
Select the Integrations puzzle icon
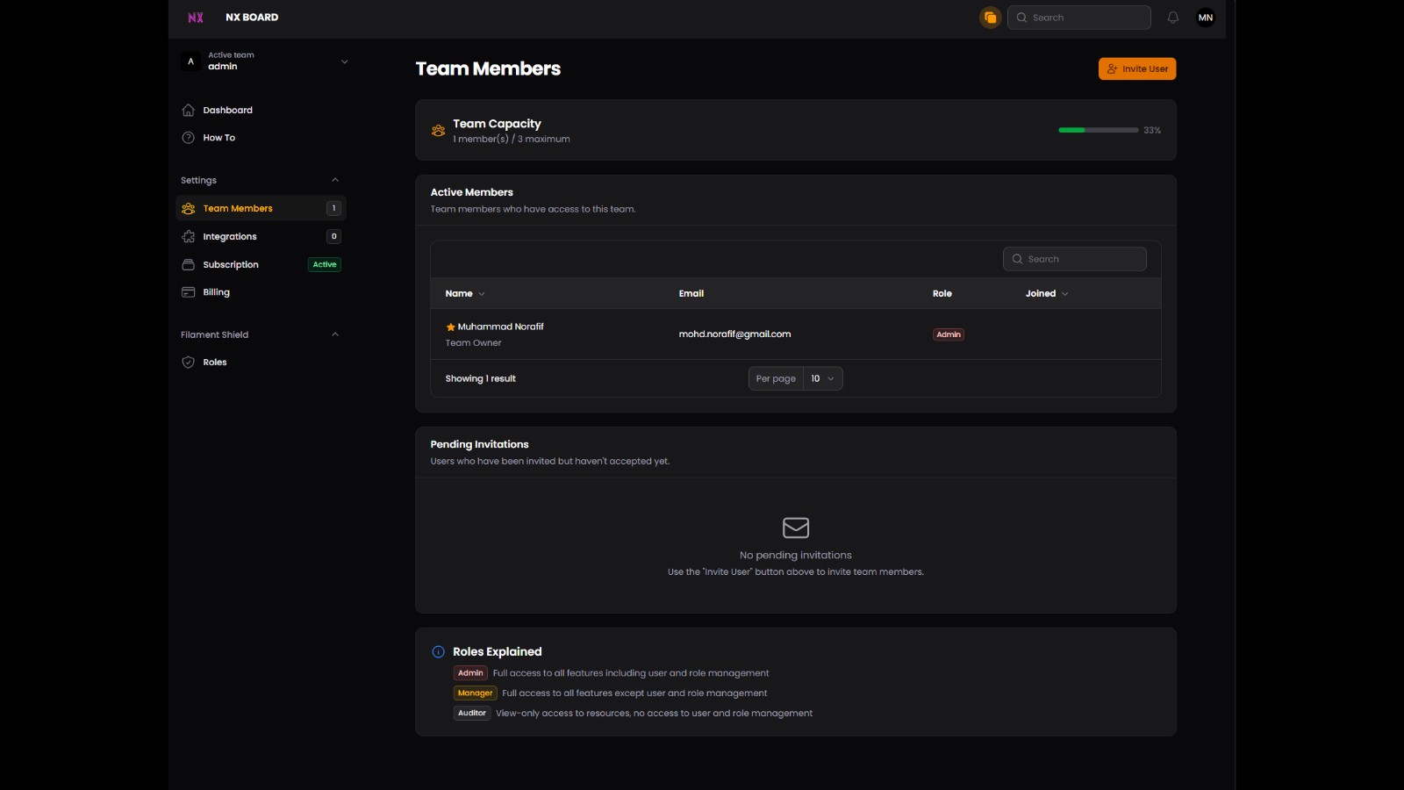point(188,236)
